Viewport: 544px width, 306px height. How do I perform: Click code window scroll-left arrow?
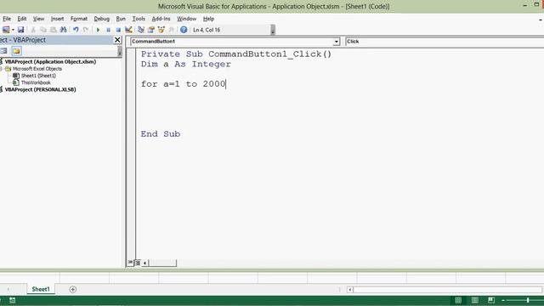[144, 263]
